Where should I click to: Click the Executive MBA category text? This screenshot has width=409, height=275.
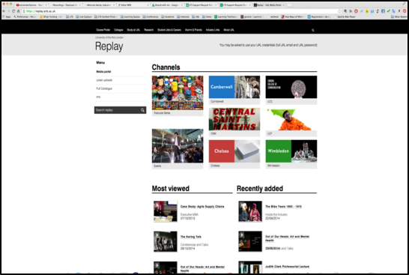pos(190,214)
